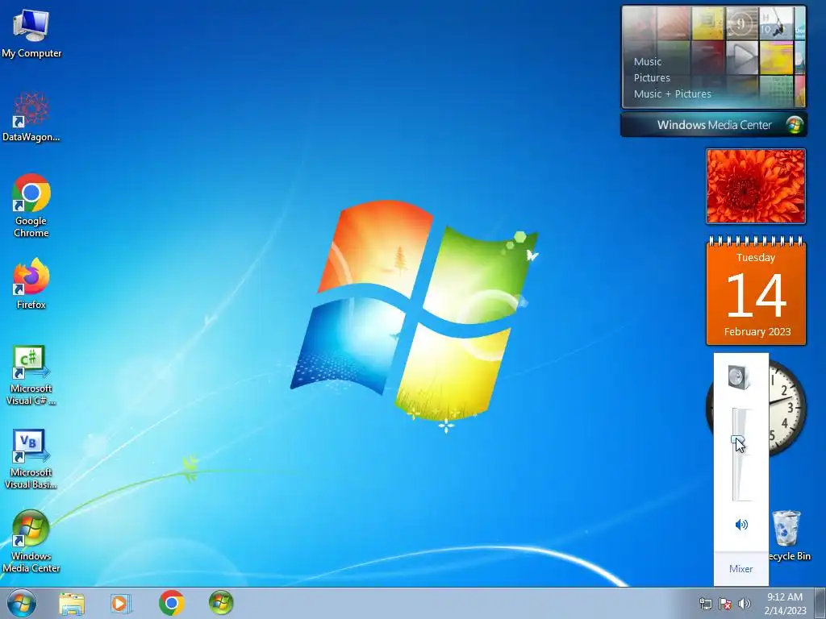Viewport: 826px width, 619px height.
Task: Select Music + Pictures in Media Center gadget
Action: click(672, 94)
